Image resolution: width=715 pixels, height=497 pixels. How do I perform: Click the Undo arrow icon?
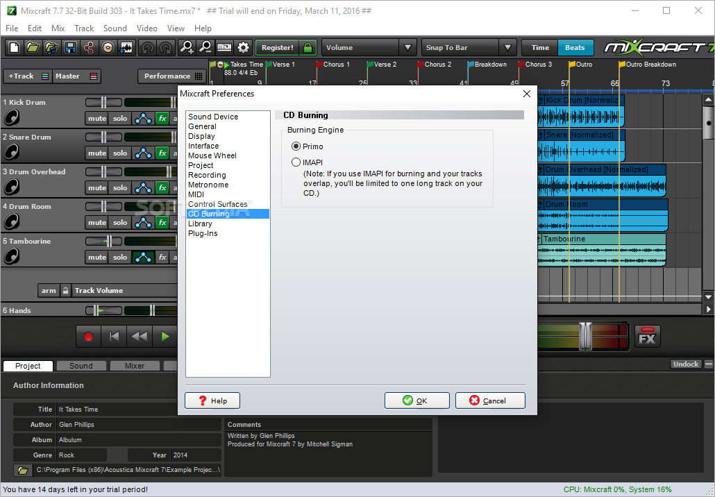coord(147,47)
